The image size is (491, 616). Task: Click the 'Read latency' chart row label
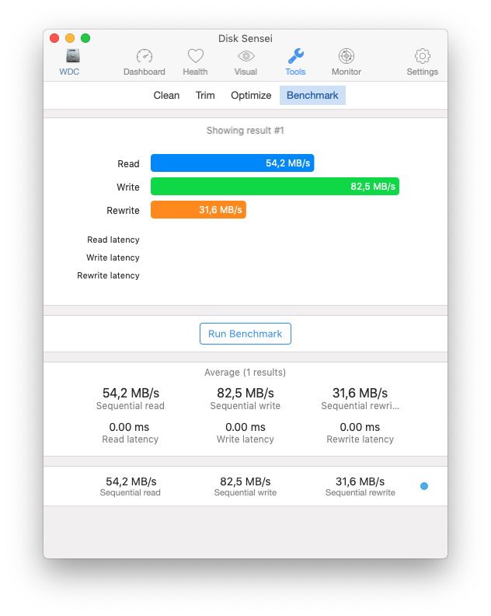(113, 240)
